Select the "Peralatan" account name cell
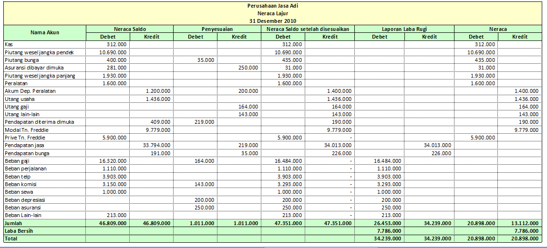This screenshot has height=248, width=547. point(45,83)
